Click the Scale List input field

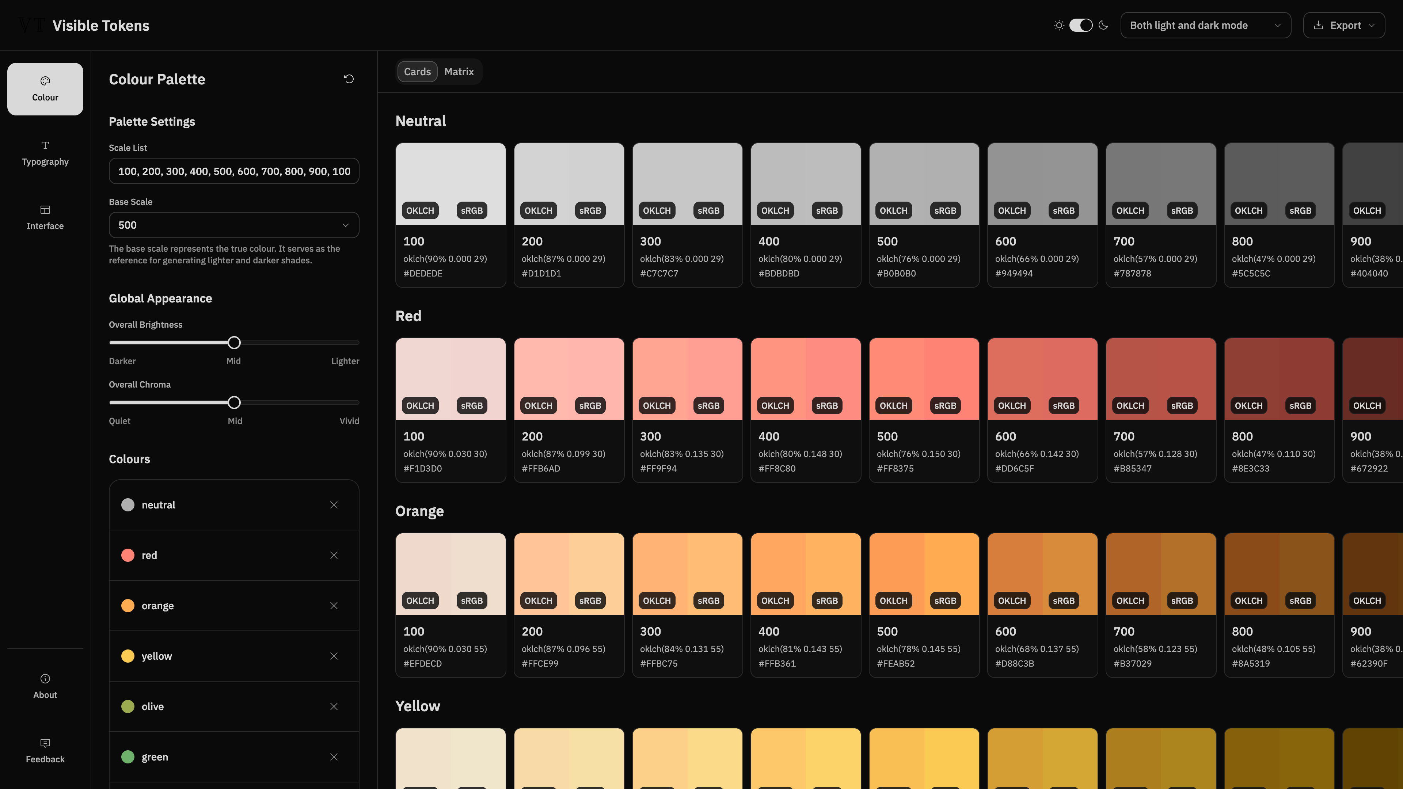[234, 171]
